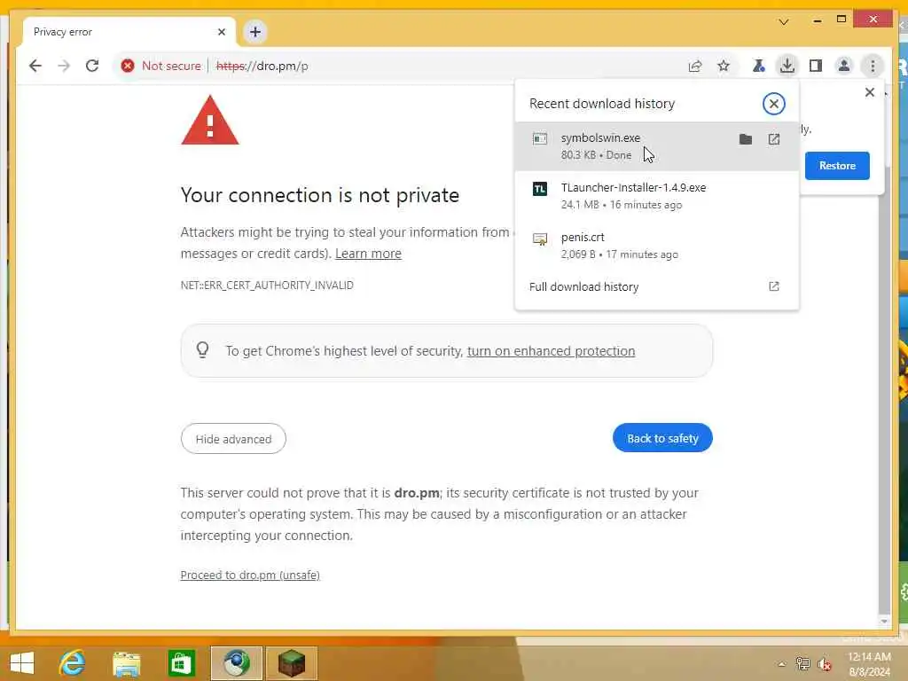Screen dimensions: 908x681
Task: Show symbolswin.exe in folder
Action: click(x=745, y=139)
